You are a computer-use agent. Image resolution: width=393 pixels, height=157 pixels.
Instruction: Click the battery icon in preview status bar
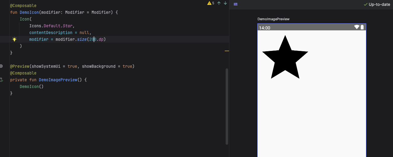(362, 27)
